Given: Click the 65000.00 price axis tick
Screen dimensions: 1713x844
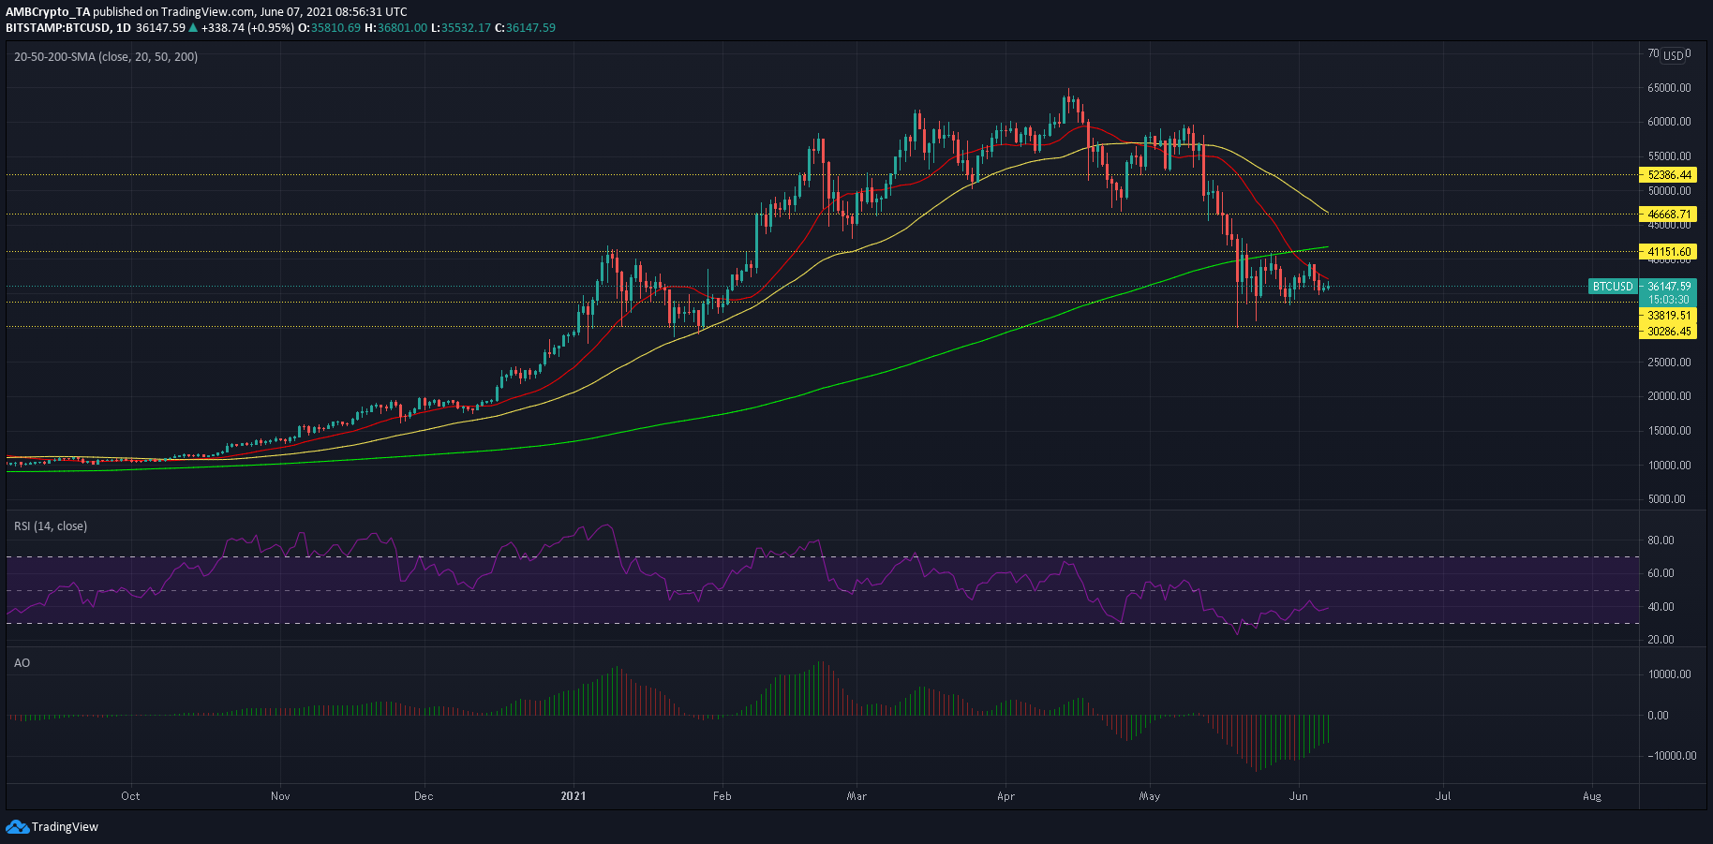Looking at the screenshot, I should pyautogui.click(x=1669, y=88).
